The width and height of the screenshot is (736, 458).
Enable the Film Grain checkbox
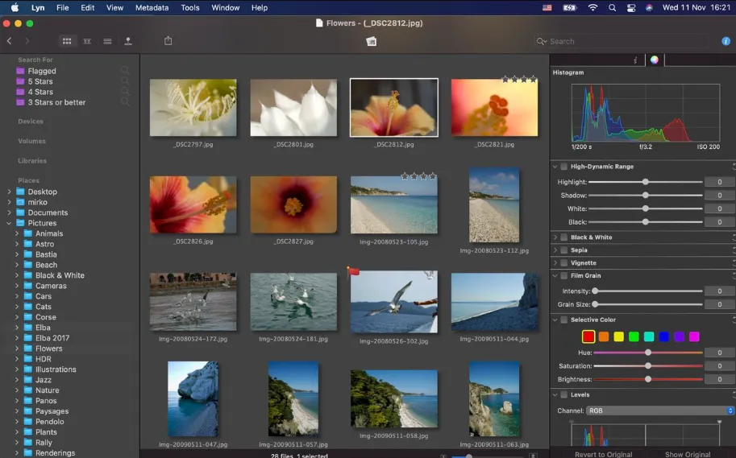coord(563,275)
